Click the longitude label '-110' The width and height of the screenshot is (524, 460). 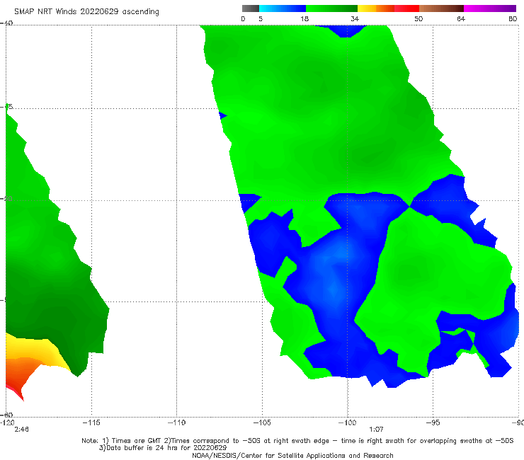(x=176, y=422)
